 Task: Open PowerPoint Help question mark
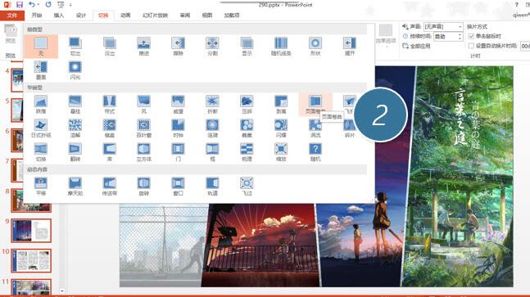pyautogui.click(x=516, y=5)
